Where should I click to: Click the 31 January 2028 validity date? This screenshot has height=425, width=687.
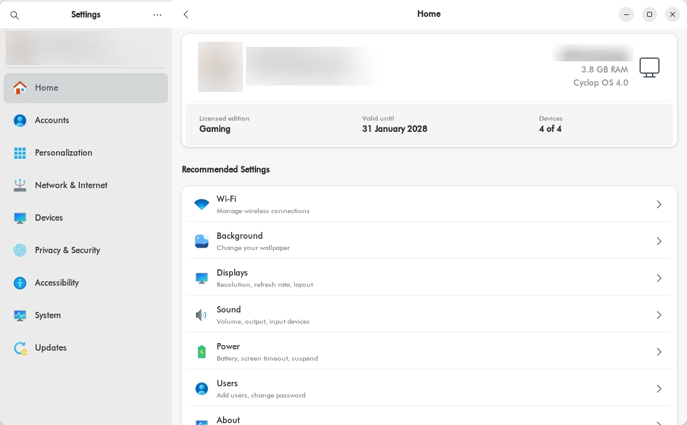point(395,129)
